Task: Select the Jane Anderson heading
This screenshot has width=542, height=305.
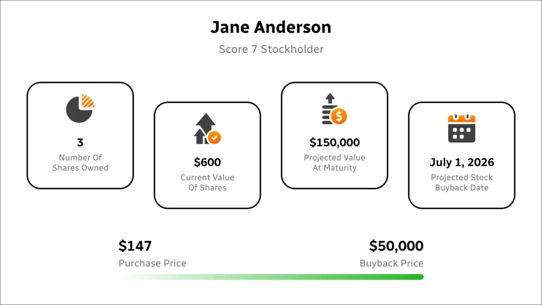Action: pos(271,27)
